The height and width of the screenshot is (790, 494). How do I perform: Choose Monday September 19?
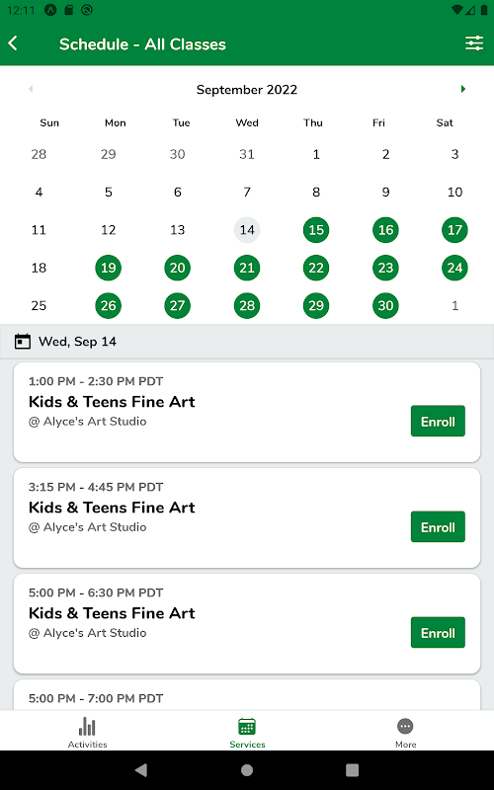pyautogui.click(x=109, y=268)
